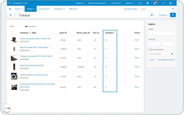The width and height of the screenshot is (184, 115).
Task: Click the blue plus add product button
Action: click(x=173, y=15)
